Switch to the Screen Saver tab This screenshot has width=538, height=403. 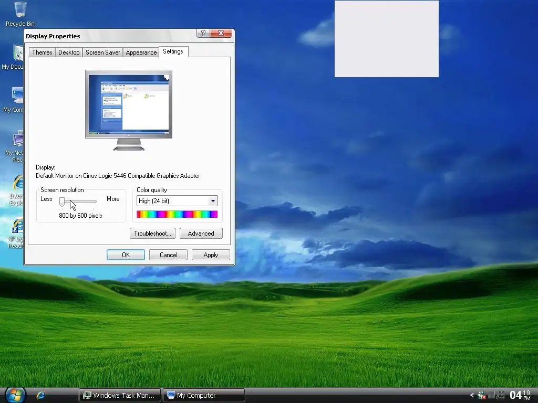coord(102,52)
